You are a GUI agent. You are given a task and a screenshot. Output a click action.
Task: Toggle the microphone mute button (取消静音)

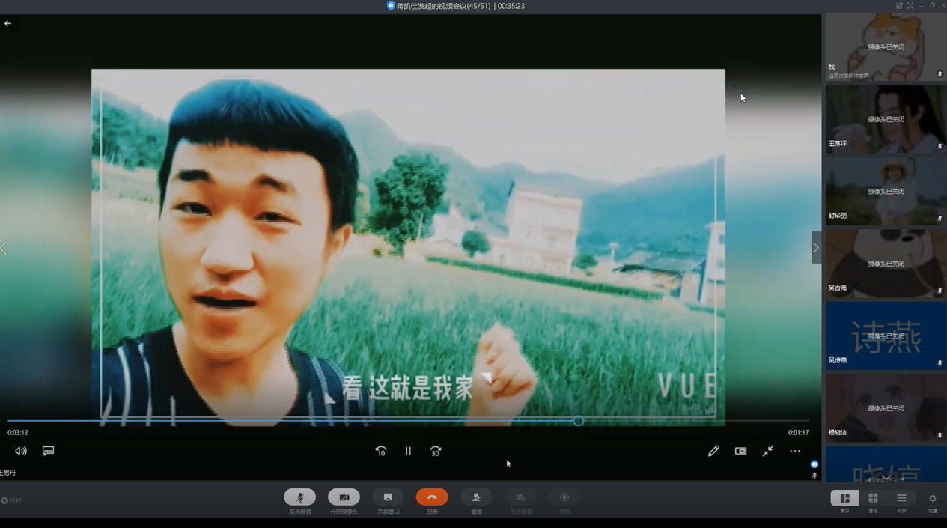(299, 497)
